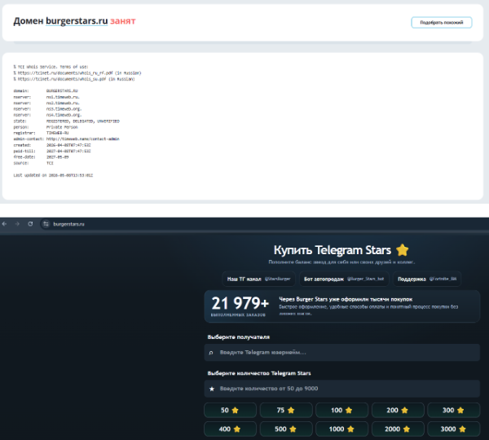Reload the burgerstars.ru page
489x440 pixels.
(30, 224)
